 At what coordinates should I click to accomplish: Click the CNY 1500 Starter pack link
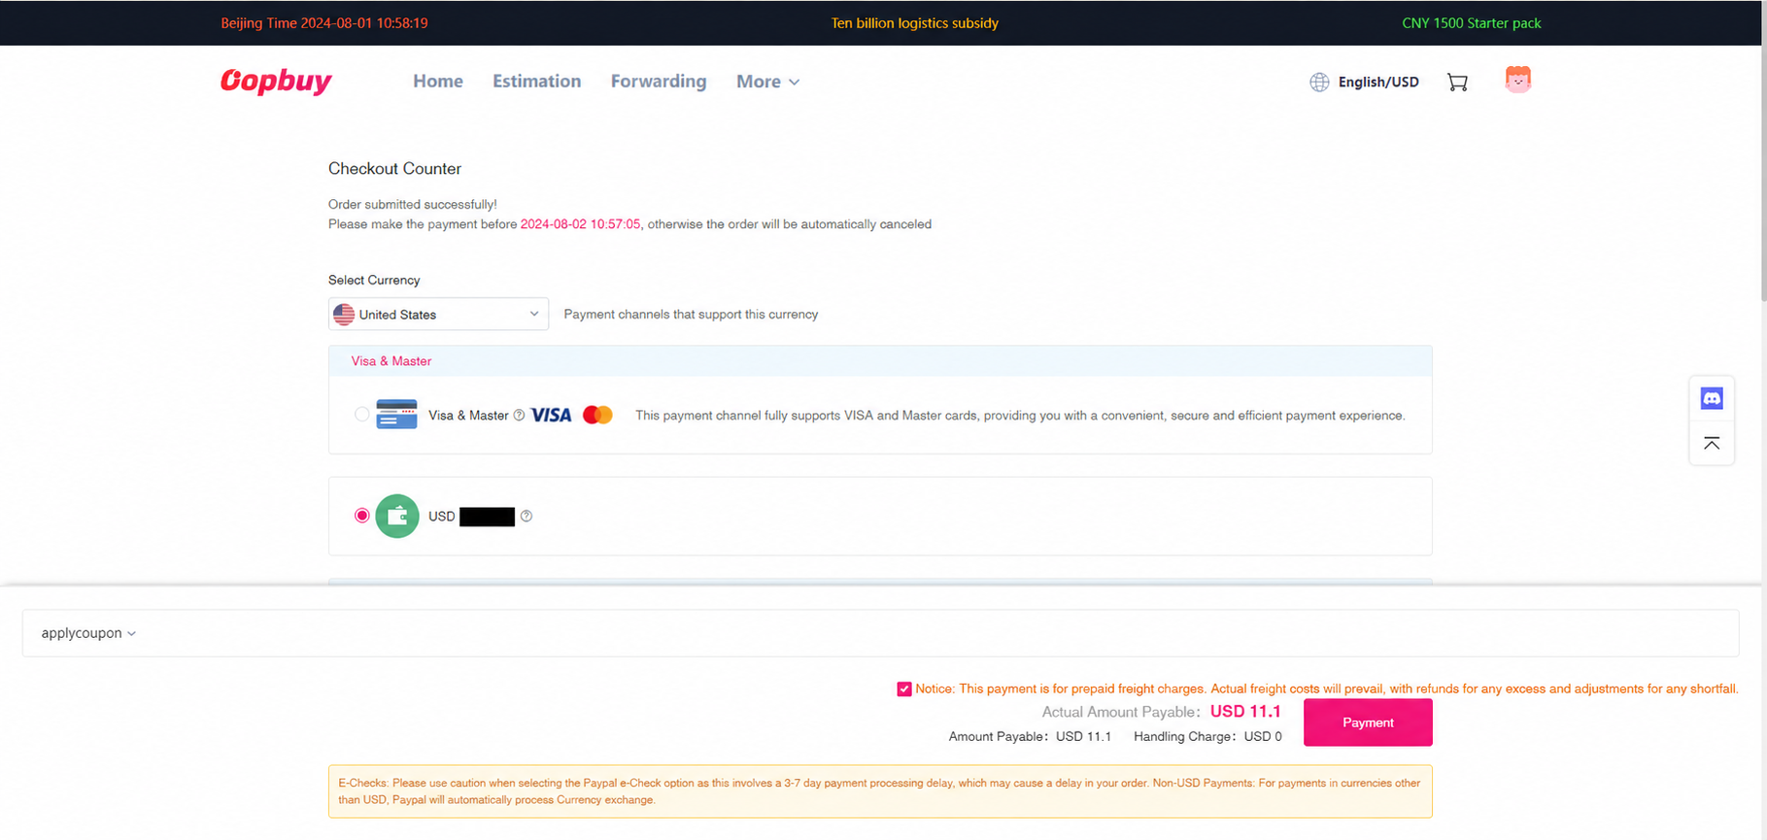pyautogui.click(x=1471, y=23)
